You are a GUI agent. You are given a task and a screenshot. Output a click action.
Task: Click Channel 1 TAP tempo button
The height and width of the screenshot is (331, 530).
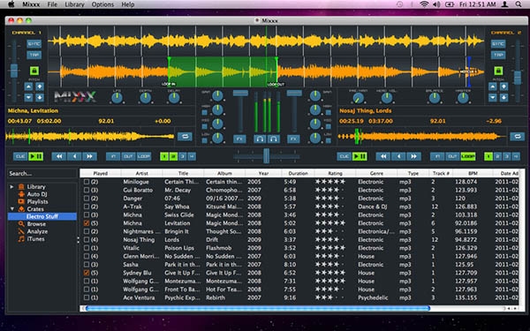pos(34,55)
